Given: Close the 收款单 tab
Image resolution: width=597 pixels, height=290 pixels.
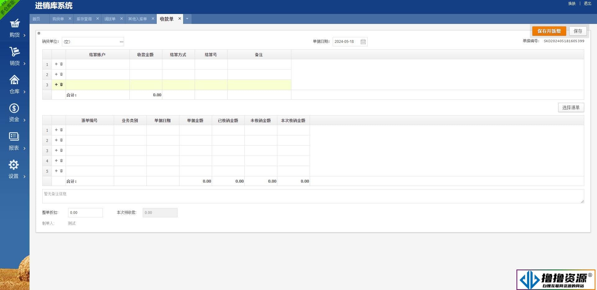Looking at the screenshot, I should pos(180,19).
